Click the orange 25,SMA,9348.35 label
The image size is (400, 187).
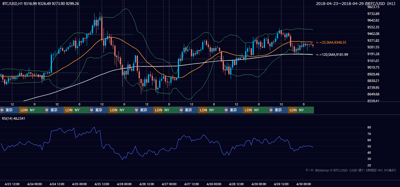pos(331,42)
